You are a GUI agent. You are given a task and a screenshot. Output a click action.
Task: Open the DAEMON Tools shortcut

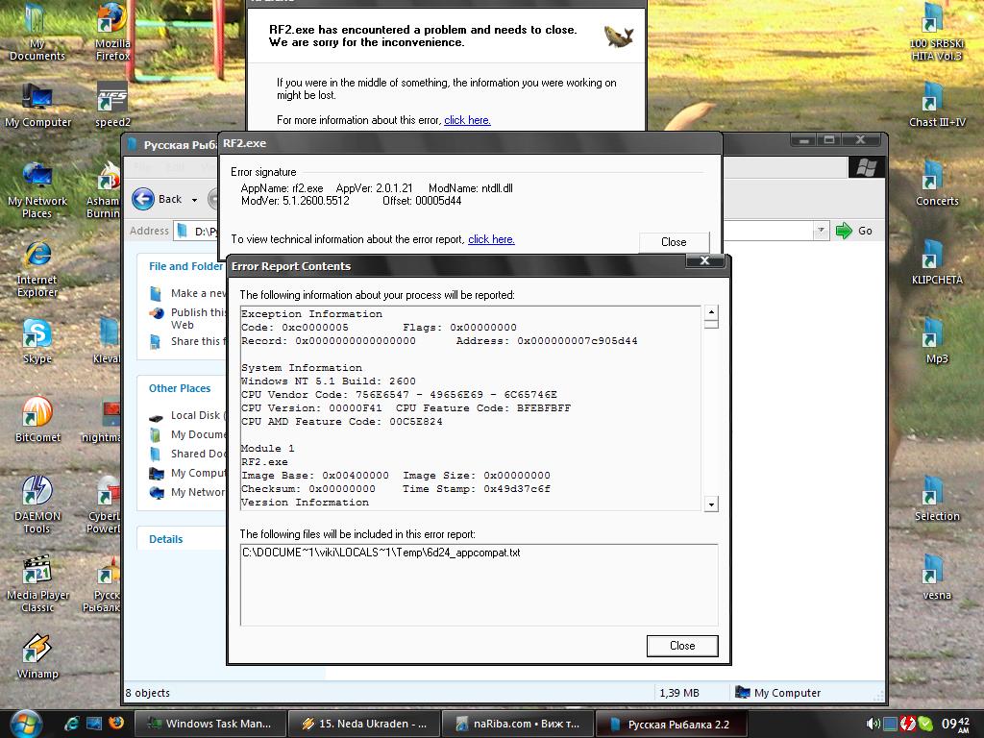pyautogui.click(x=37, y=505)
